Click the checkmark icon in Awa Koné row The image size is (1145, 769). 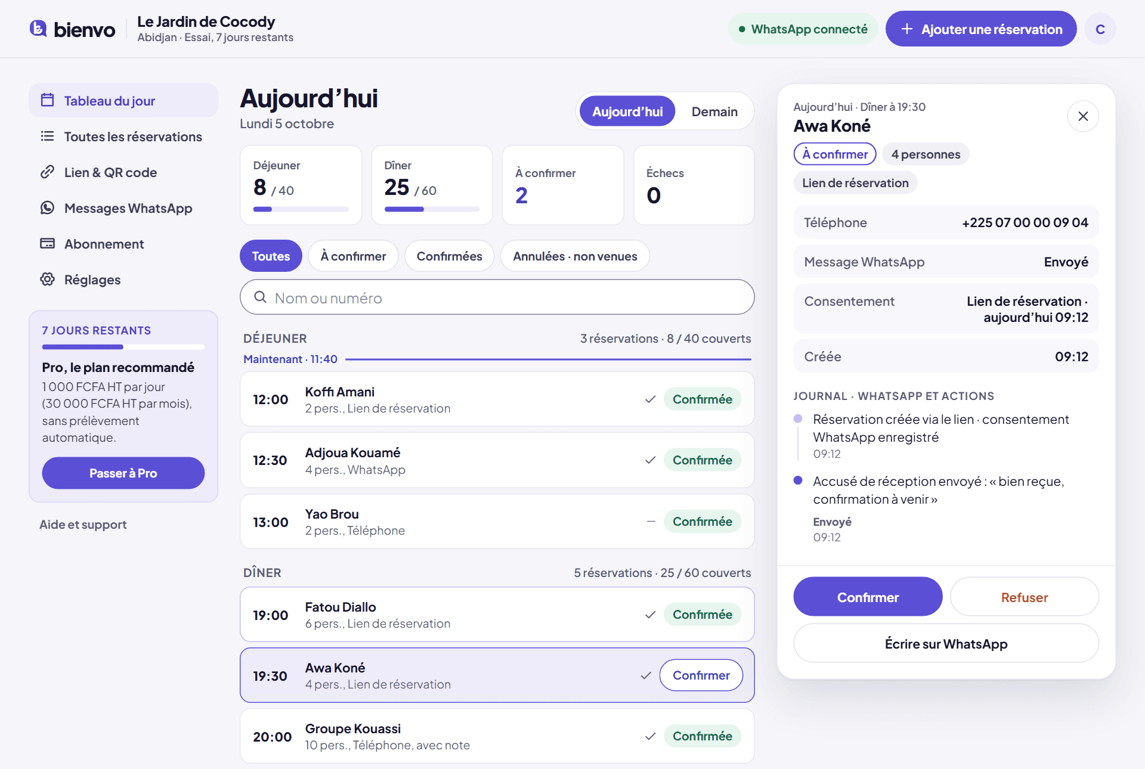646,675
